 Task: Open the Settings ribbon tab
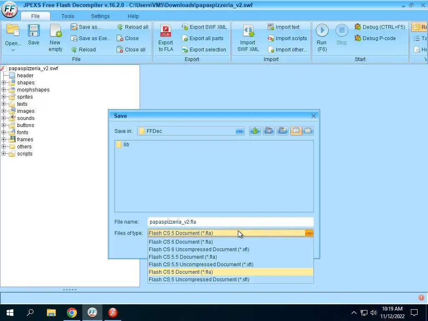point(100,16)
